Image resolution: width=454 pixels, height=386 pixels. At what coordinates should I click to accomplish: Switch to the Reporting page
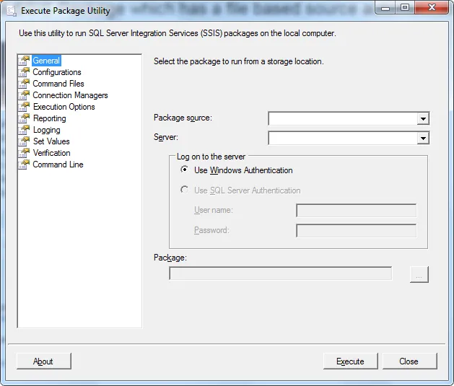coord(50,118)
